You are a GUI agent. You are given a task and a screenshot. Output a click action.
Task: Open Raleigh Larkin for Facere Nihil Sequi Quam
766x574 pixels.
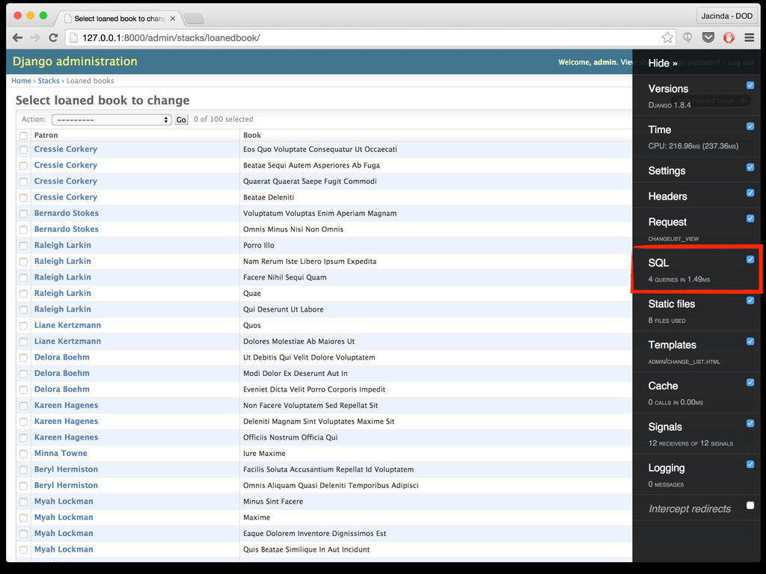63,277
